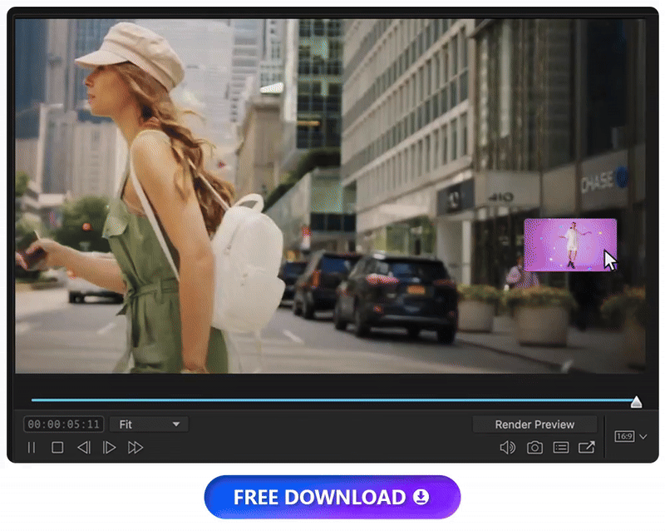Fast forward the playback
Screen dimensions: 665x531
(x=135, y=447)
